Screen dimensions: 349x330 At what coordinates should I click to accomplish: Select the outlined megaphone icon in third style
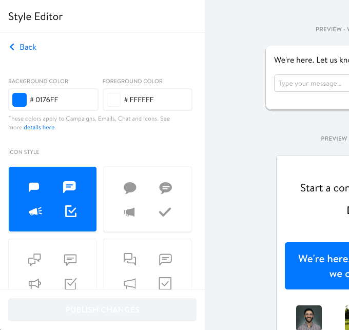pyautogui.click(x=35, y=284)
